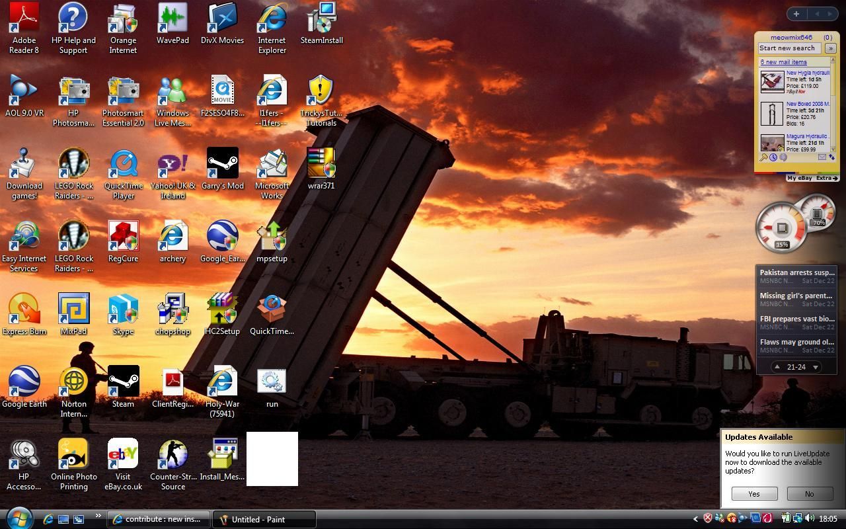The width and height of the screenshot is (846, 529).
Task: Open TrickysTutorials desktop icon
Action: click(321, 101)
